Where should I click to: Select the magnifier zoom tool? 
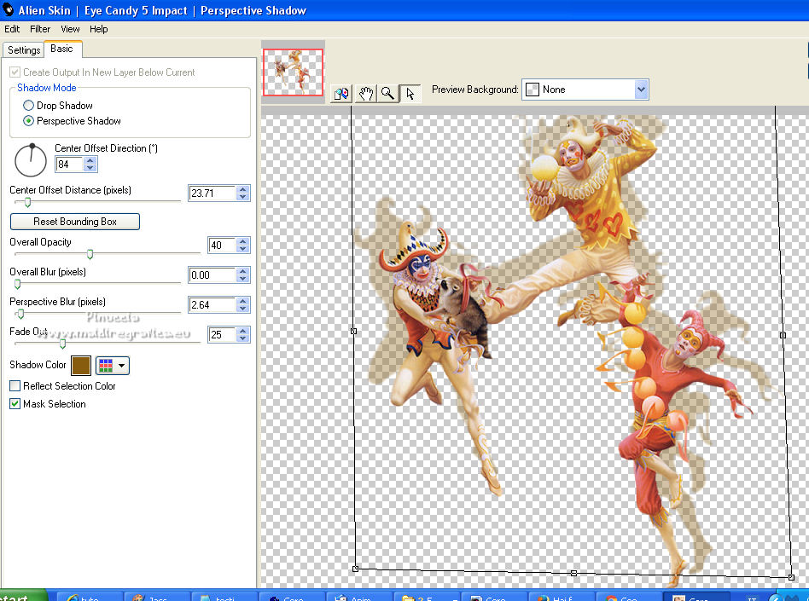pos(388,94)
